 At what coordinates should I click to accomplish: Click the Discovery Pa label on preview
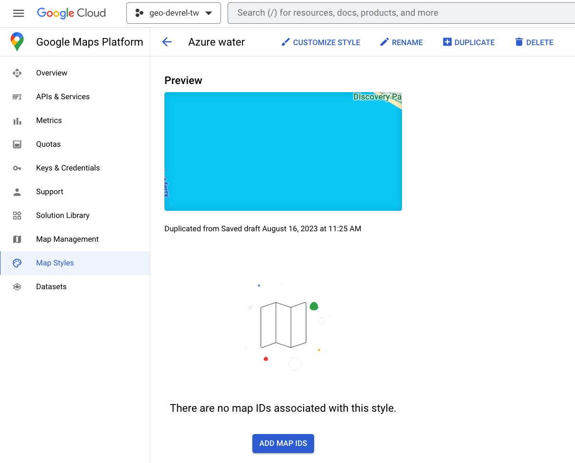377,97
